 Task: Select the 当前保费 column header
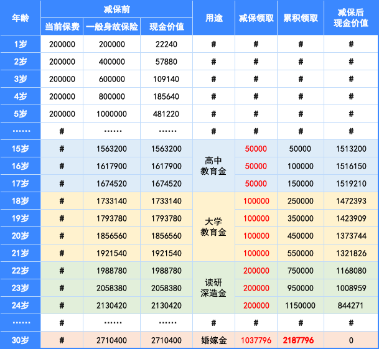(62, 27)
